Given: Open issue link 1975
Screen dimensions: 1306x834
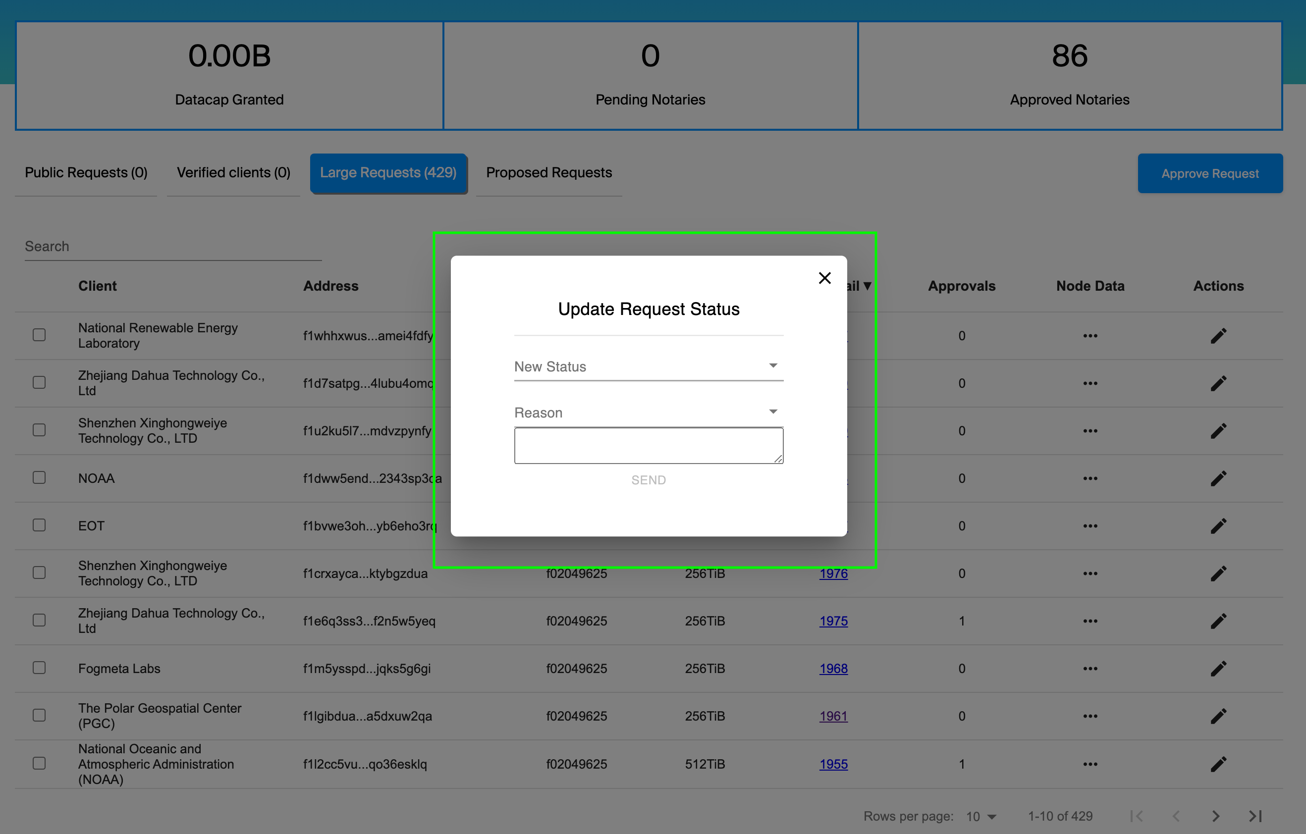Looking at the screenshot, I should tap(834, 621).
